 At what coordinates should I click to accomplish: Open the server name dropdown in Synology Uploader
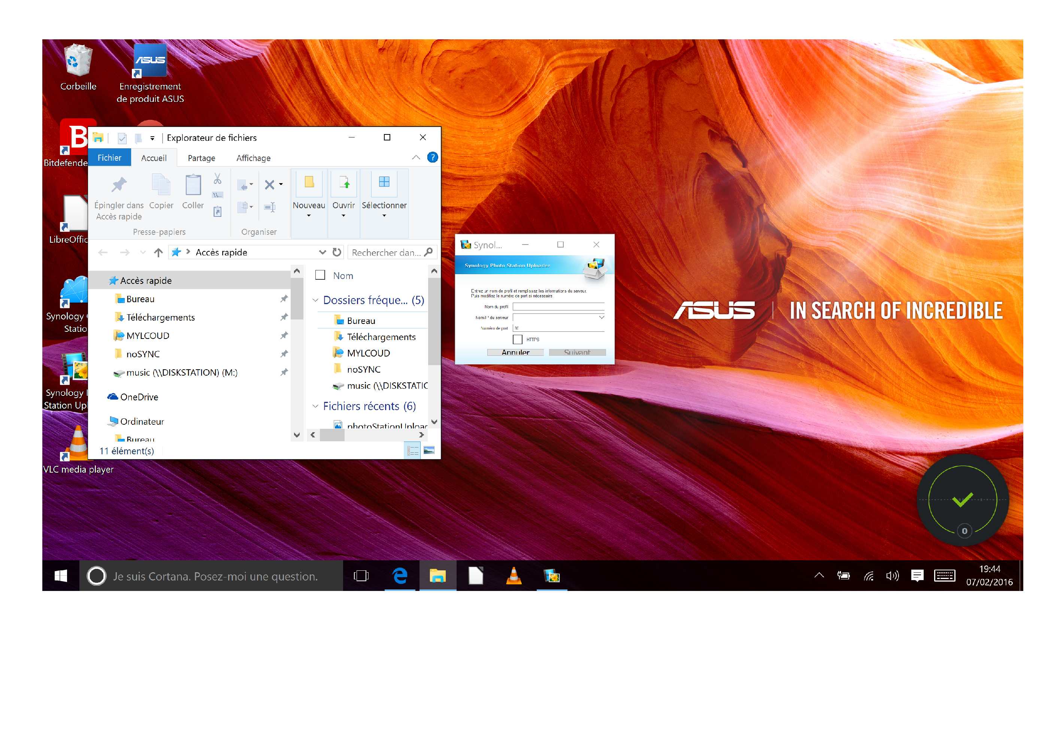[602, 317]
